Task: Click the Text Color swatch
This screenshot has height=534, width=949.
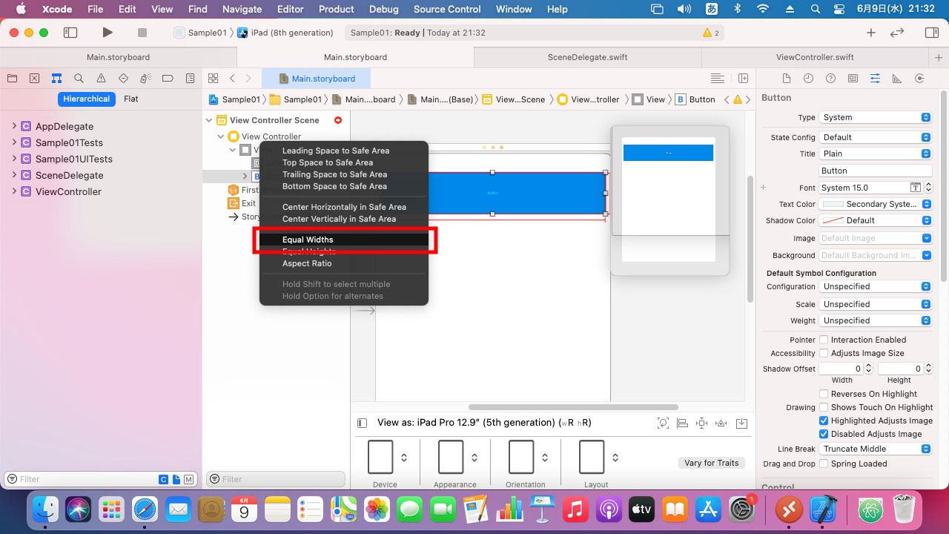Action: [x=833, y=204]
